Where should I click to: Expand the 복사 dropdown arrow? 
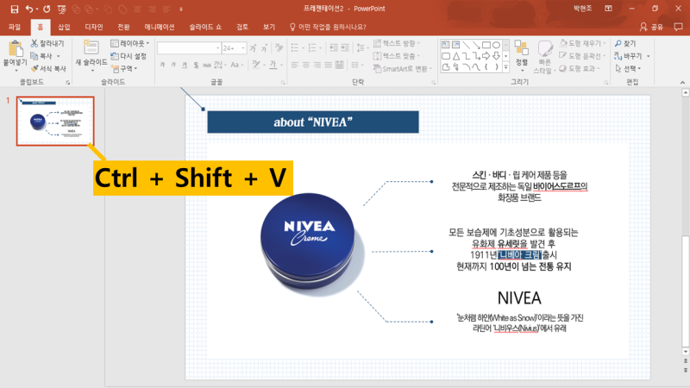58,56
